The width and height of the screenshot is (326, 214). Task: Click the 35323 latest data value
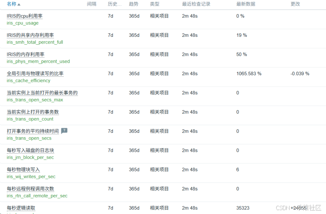coord(243,208)
